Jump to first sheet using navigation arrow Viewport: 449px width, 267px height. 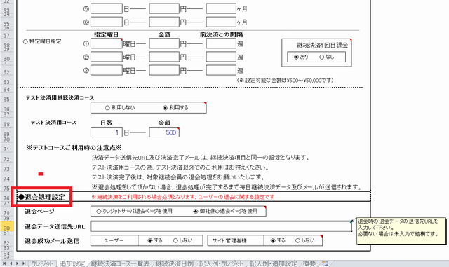(4, 263)
